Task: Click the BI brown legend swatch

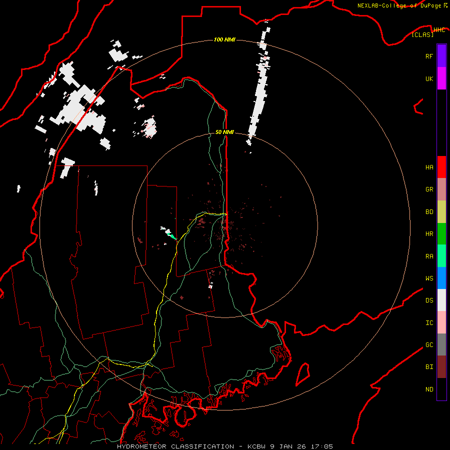Action: (x=441, y=367)
